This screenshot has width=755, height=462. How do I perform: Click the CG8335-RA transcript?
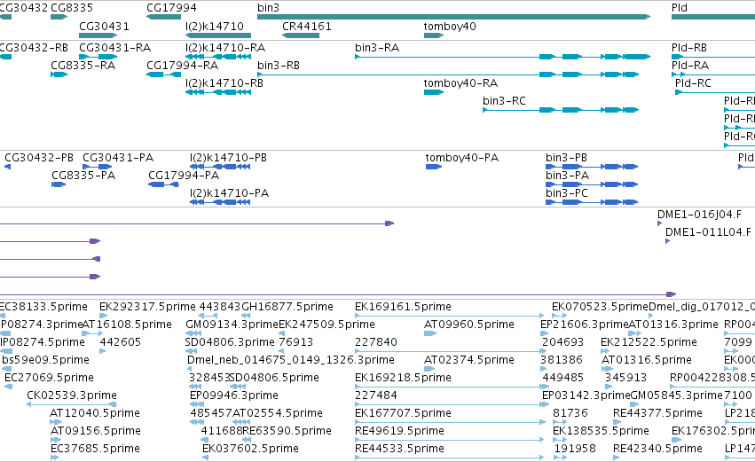pos(59,74)
